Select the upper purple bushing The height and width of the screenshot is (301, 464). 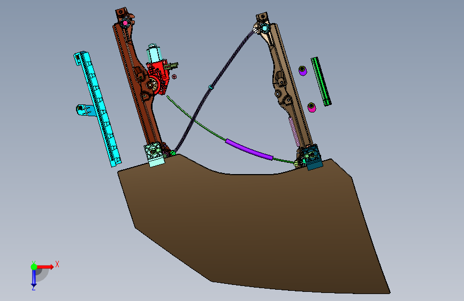coord(302,71)
